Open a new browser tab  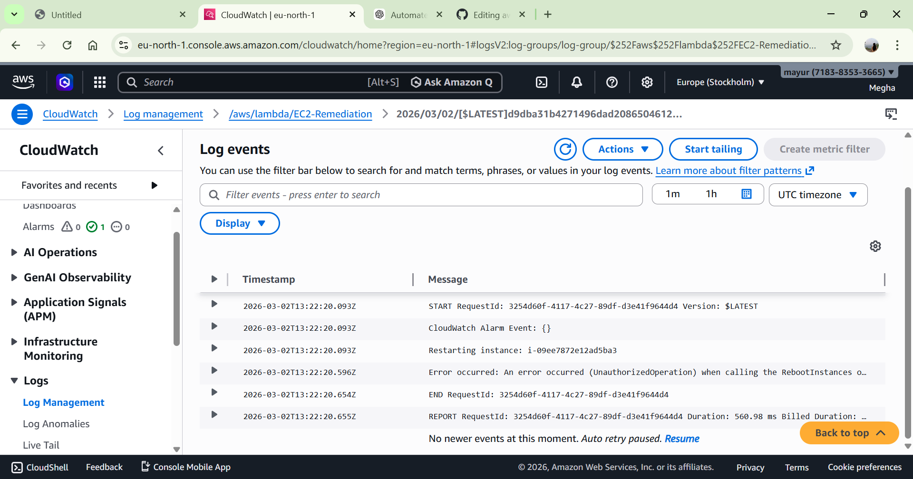point(548,15)
